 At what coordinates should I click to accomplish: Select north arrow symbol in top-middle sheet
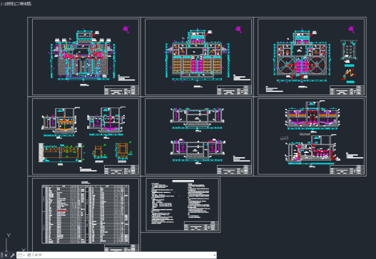[238, 29]
